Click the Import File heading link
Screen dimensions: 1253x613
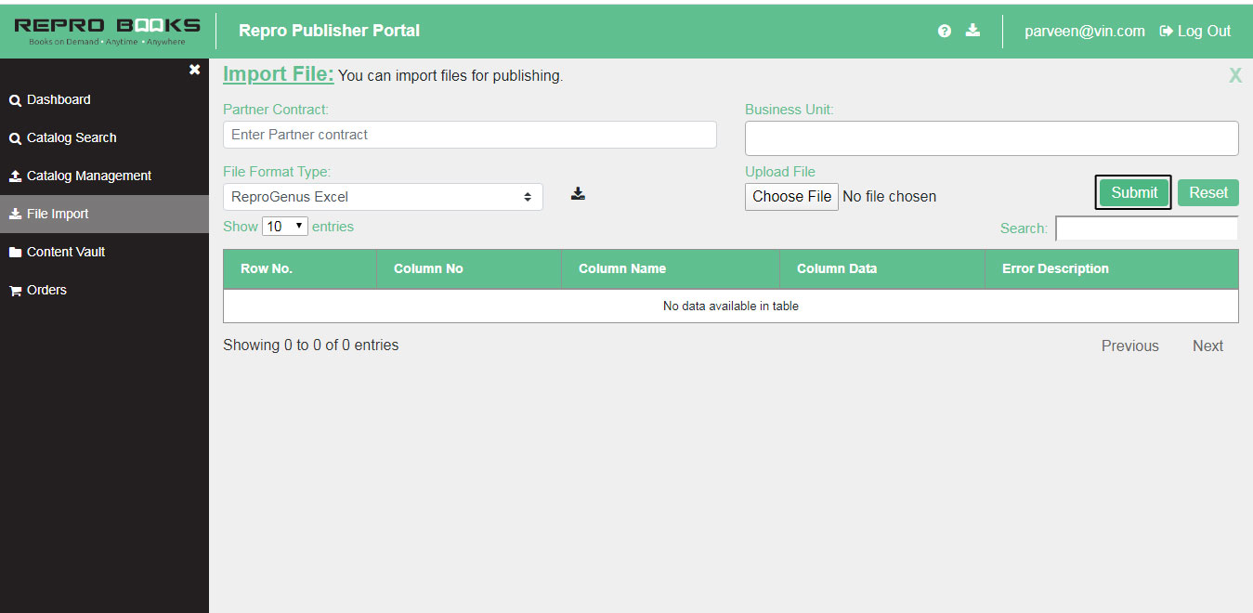tap(278, 73)
